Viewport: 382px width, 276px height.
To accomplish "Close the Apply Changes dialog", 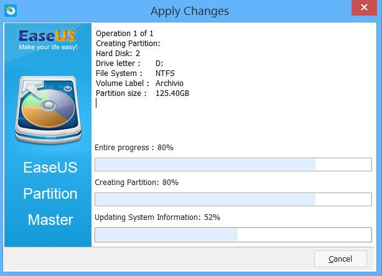I will tap(364, 7).
